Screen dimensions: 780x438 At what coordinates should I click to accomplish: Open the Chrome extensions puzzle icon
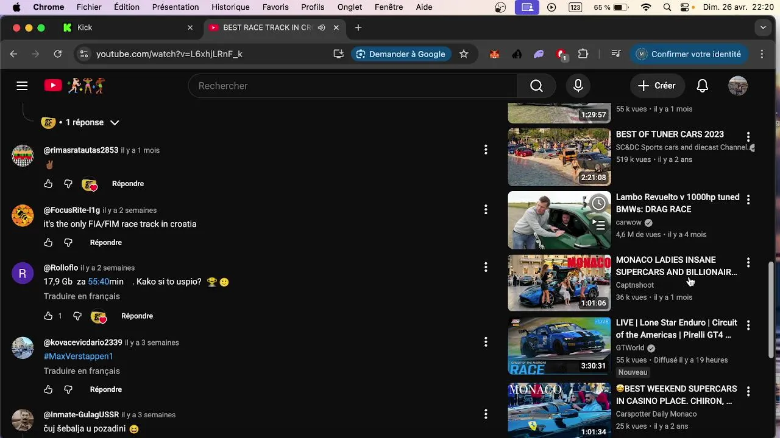tap(583, 54)
